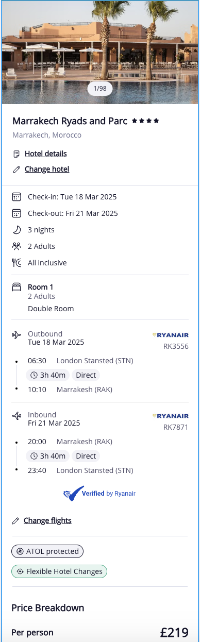Click the 1/98 photo counter

pyautogui.click(x=100, y=89)
